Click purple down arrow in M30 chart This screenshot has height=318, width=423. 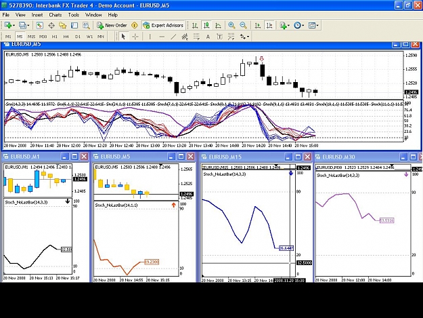(x=406, y=174)
